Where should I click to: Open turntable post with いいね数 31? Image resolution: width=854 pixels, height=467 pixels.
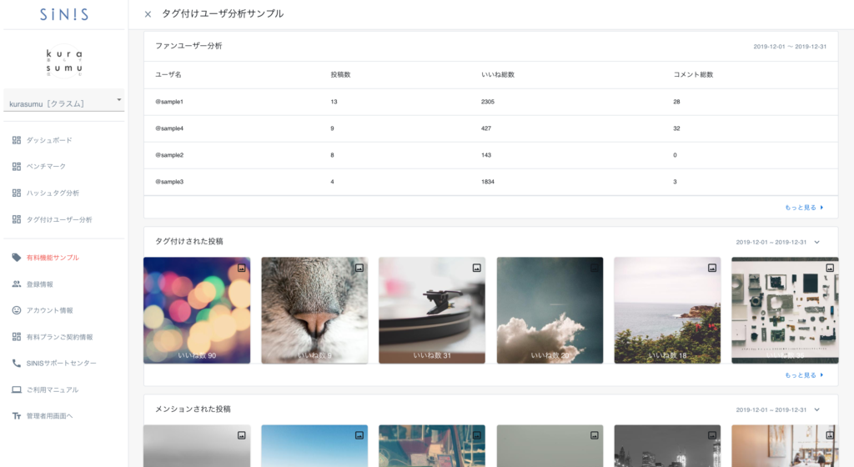click(432, 310)
